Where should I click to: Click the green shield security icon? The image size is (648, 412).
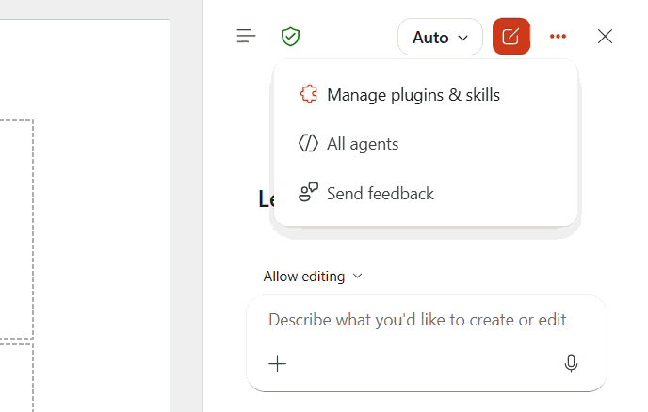click(290, 37)
